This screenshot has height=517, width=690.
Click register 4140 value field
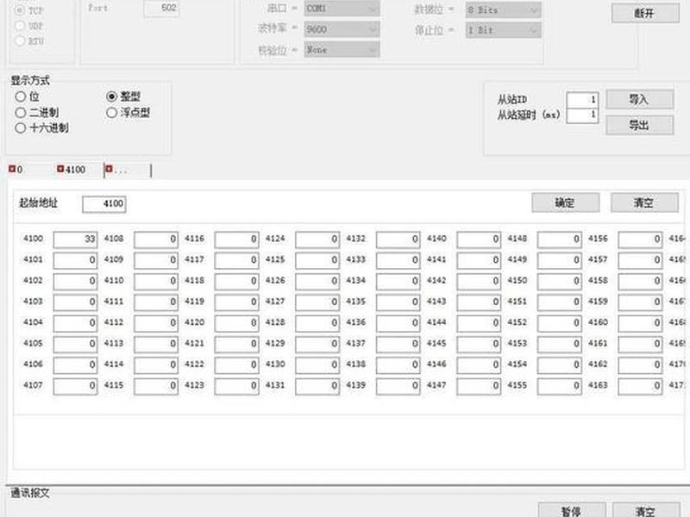click(479, 240)
